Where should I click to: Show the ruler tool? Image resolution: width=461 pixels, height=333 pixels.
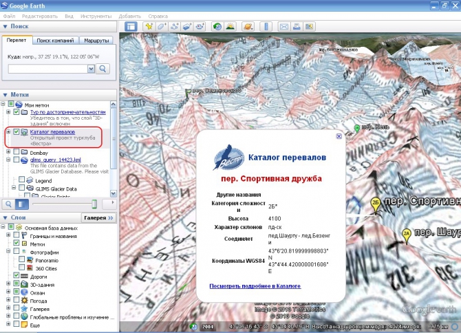tap(266, 27)
